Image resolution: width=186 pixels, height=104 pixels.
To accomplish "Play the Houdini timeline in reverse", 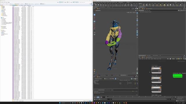I will 96,97.
